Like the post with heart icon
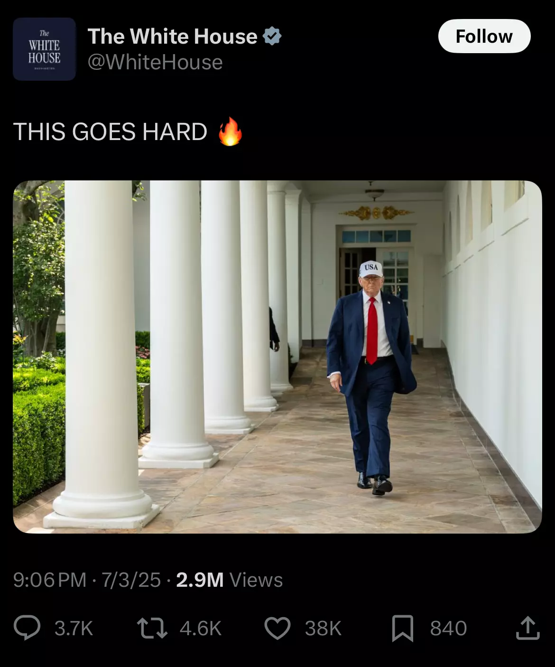555x667 pixels. pos(277,628)
